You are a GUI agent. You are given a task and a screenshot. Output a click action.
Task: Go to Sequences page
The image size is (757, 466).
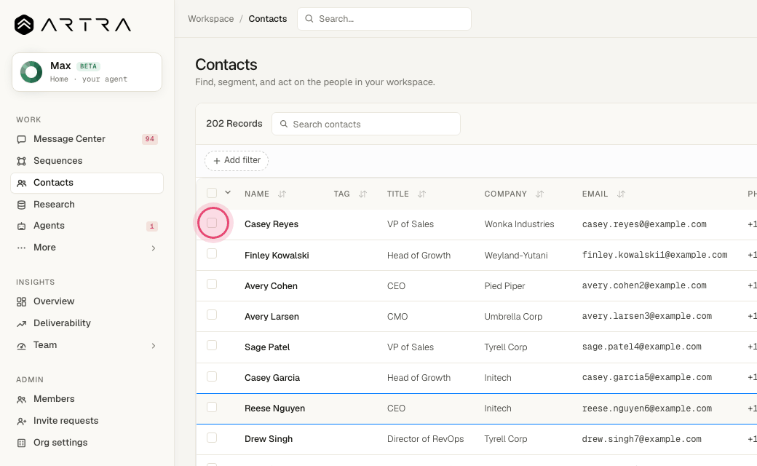point(87,161)
